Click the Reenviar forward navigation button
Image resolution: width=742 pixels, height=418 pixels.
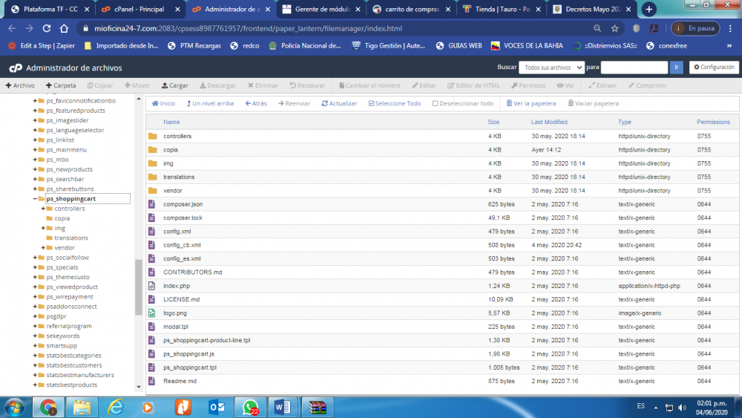click(x=294, y=103)
